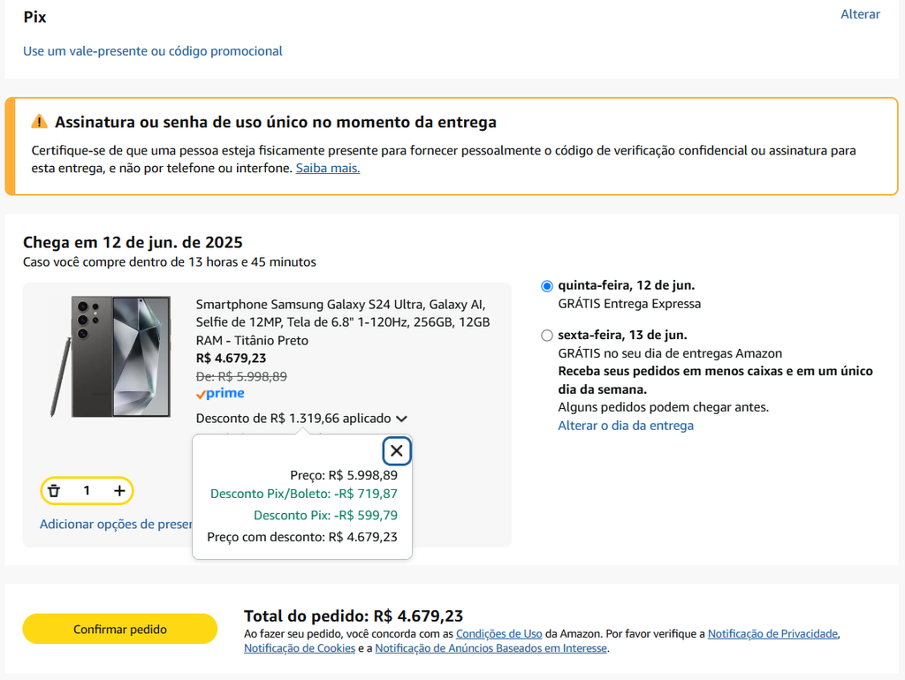Click the warning triangle icon
This screenshot has height=680, width=905.
coord(39,122)
